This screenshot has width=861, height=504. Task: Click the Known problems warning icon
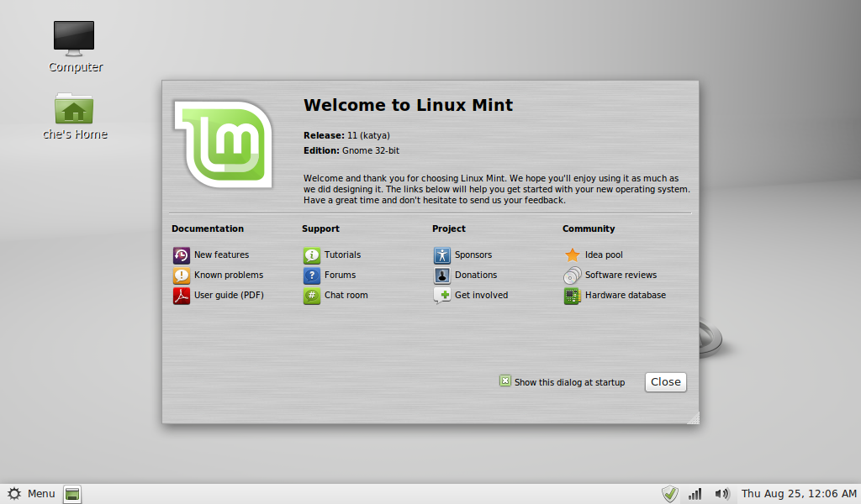click(x=182, y=276)
